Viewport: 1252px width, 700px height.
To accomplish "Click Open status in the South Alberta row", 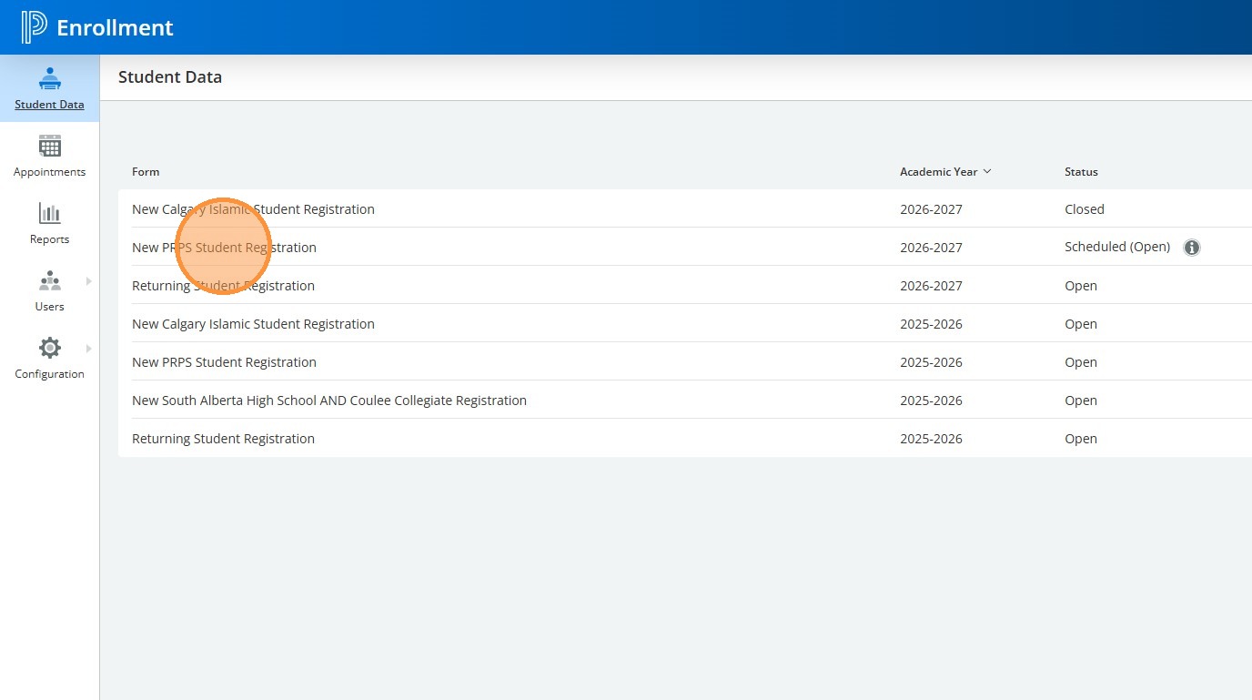I will 1081,401.
